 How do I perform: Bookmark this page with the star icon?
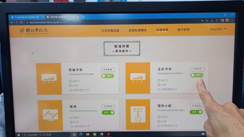[217, 20]
